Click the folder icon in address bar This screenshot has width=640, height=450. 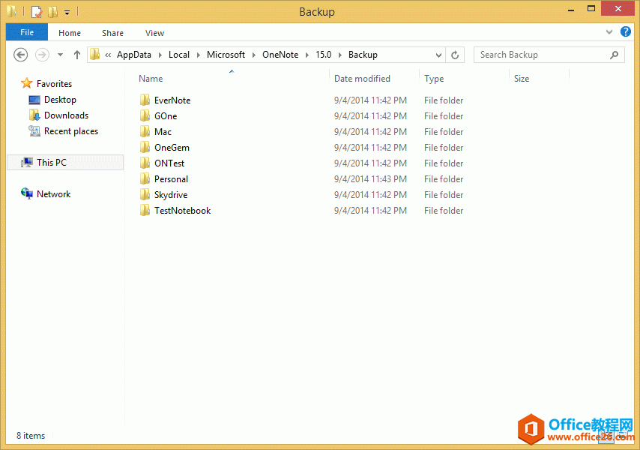[94, 55]
